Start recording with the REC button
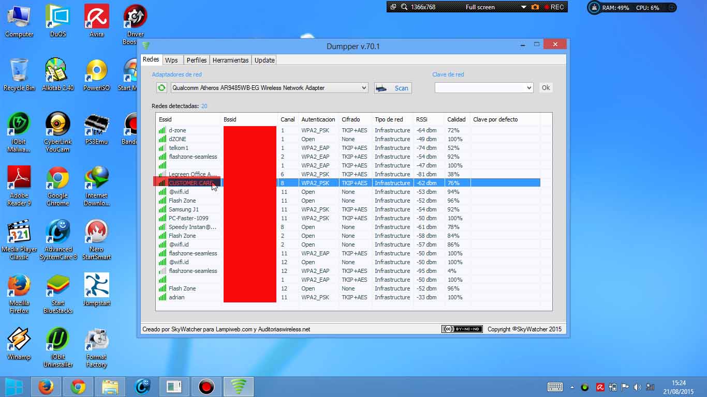707x397 pixels. (553, 7)
